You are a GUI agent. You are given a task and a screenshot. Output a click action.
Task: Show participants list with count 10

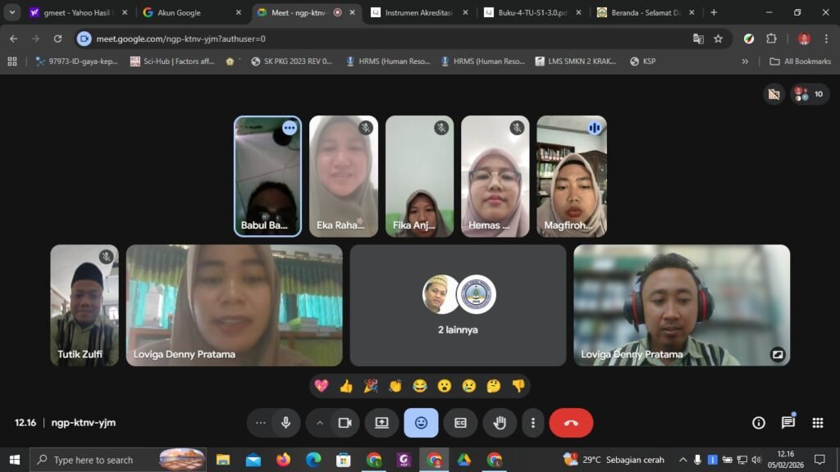pos(809,94)
